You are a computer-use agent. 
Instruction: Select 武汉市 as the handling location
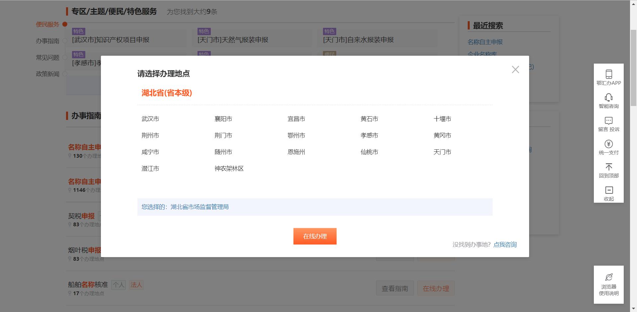150,119
